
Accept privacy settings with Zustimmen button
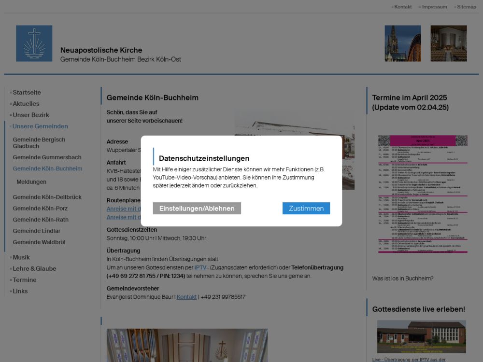306,209
